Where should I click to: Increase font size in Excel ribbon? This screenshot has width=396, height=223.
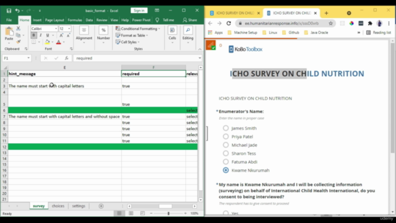(61, 35)
